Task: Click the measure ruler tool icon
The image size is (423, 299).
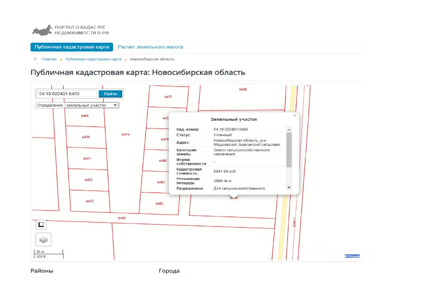Action: 41,225
